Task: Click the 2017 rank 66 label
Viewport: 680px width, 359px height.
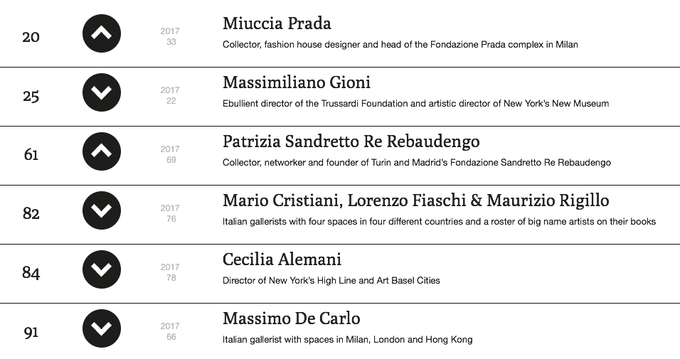Action: (x=170, y=331)
